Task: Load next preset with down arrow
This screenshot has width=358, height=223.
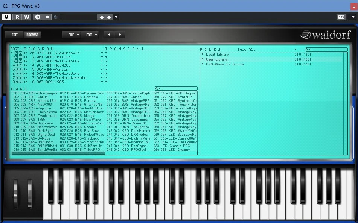Action: coord(109,17)
